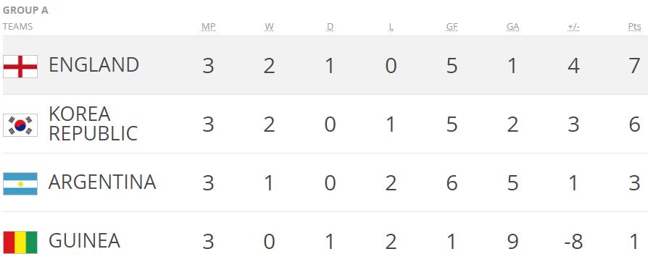Click the MP column header
Viewport: 648px width, 262px height.
click(x=208, y=27)
